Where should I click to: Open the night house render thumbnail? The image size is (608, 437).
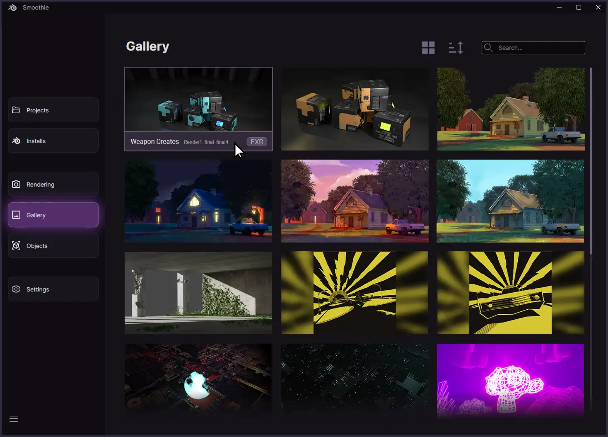pos(198,201)
